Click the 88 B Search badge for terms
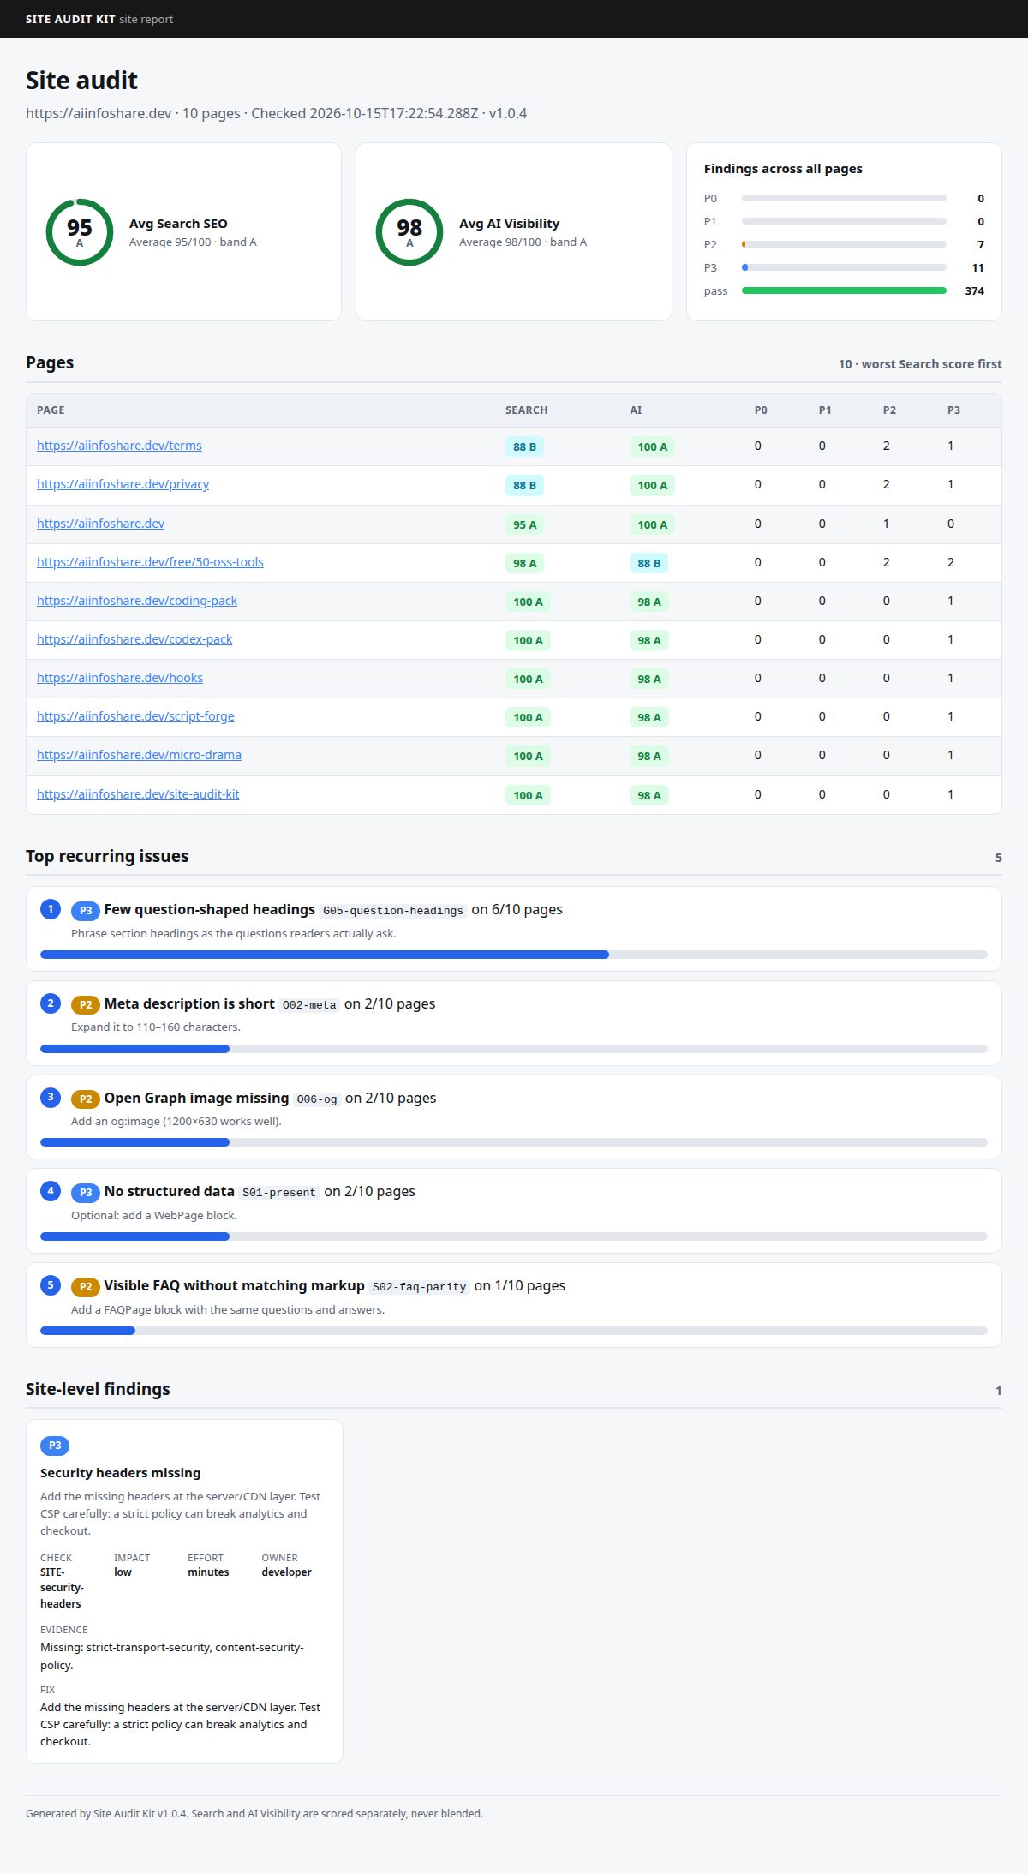 (524, 446)
